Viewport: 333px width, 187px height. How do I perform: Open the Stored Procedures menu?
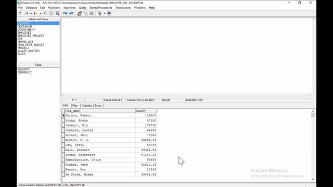(101, 8)
